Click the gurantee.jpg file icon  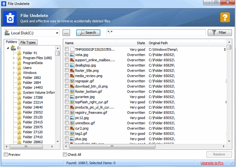click(72, 97)
